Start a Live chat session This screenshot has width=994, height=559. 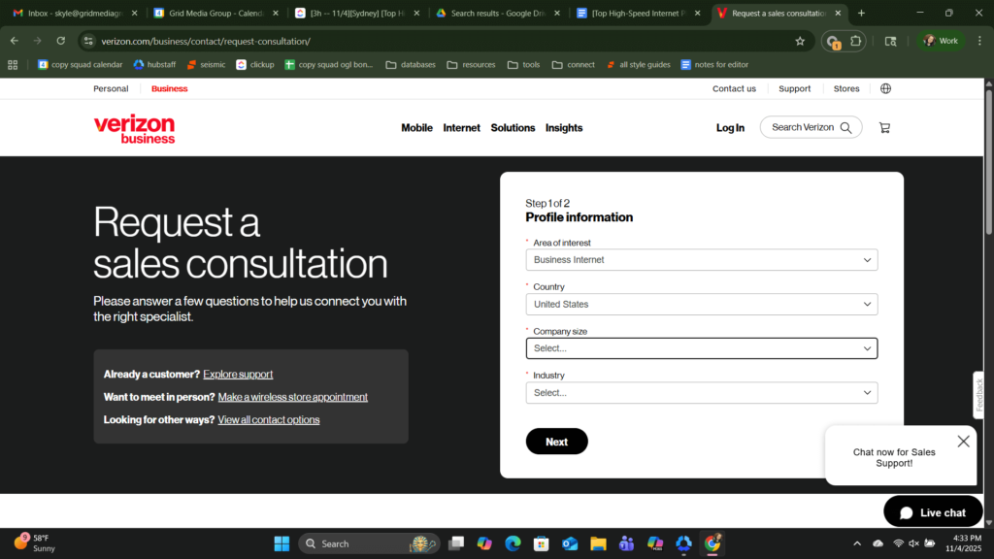coord(933,512)
